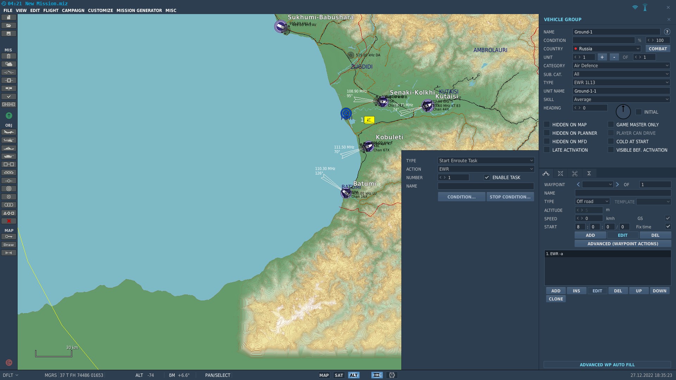
Task: Open the mission briefing clipboard icon
Action: [9, 56]
